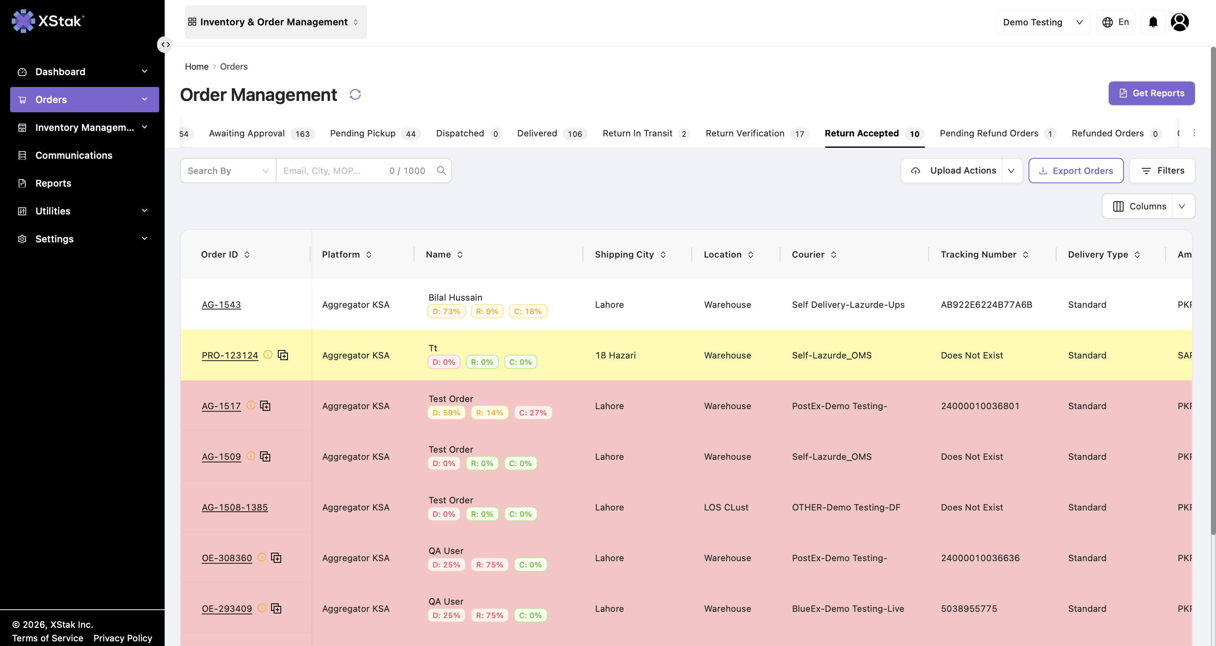1216x646 pixels.
Task: Switch to the Delivered tab
Action: [552, 133]
